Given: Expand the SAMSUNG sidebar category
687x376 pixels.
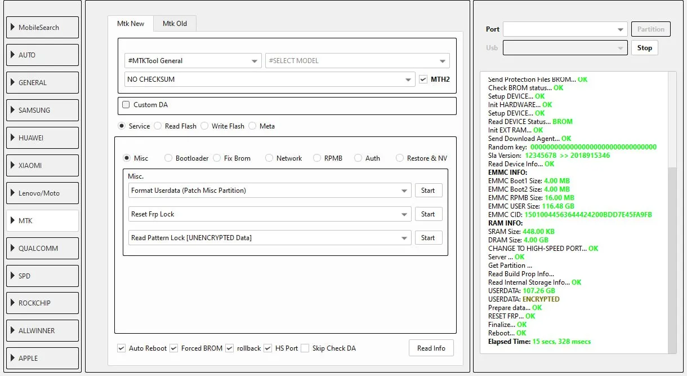Looking at the screenshot, I should pos(42,110).
